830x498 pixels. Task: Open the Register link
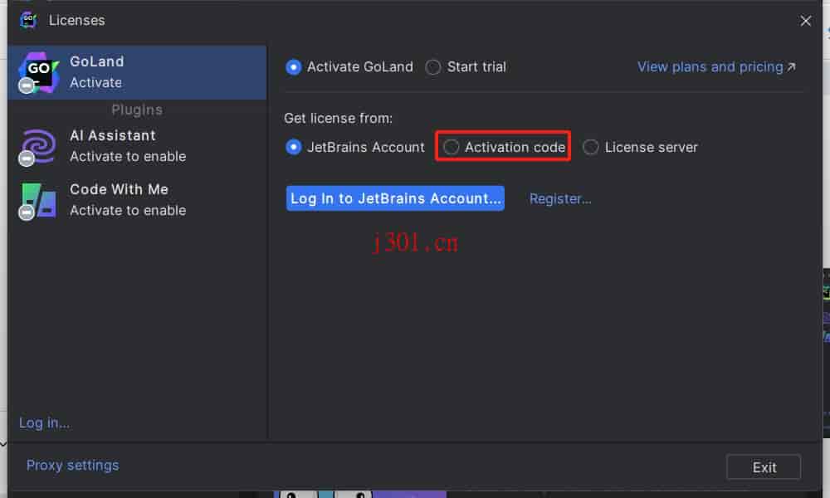[x=560, y=199]
